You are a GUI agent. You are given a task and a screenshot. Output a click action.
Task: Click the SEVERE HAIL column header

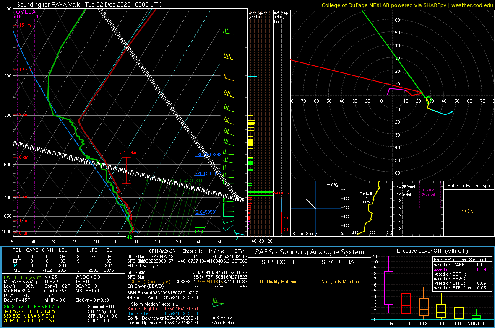click(340, 262)
